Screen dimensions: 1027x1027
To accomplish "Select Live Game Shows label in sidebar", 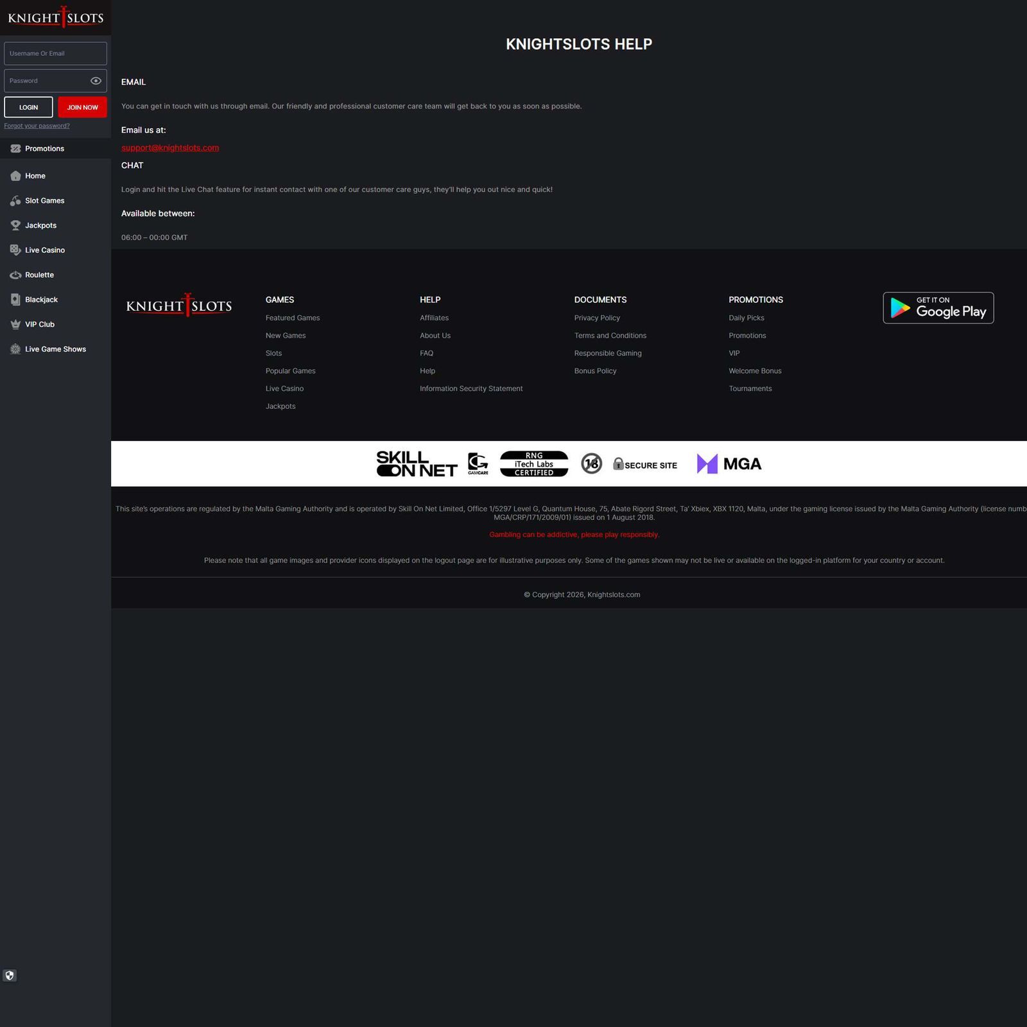I will (55, 349).
